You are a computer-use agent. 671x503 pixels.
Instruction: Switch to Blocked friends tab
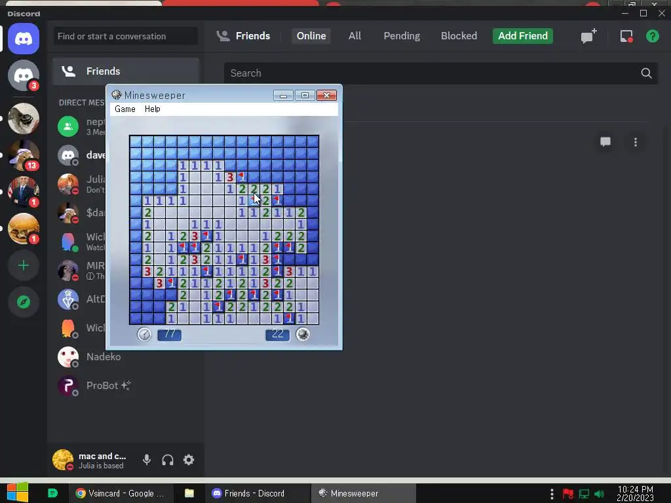(x=459, y=36)
